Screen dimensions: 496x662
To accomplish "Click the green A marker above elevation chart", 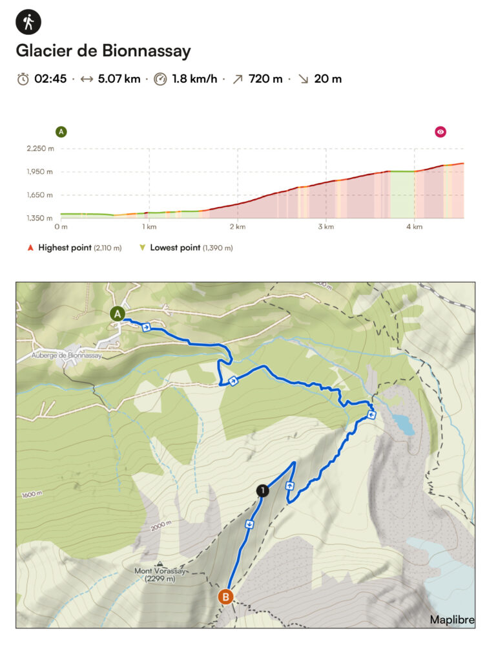I will point(61,132).
